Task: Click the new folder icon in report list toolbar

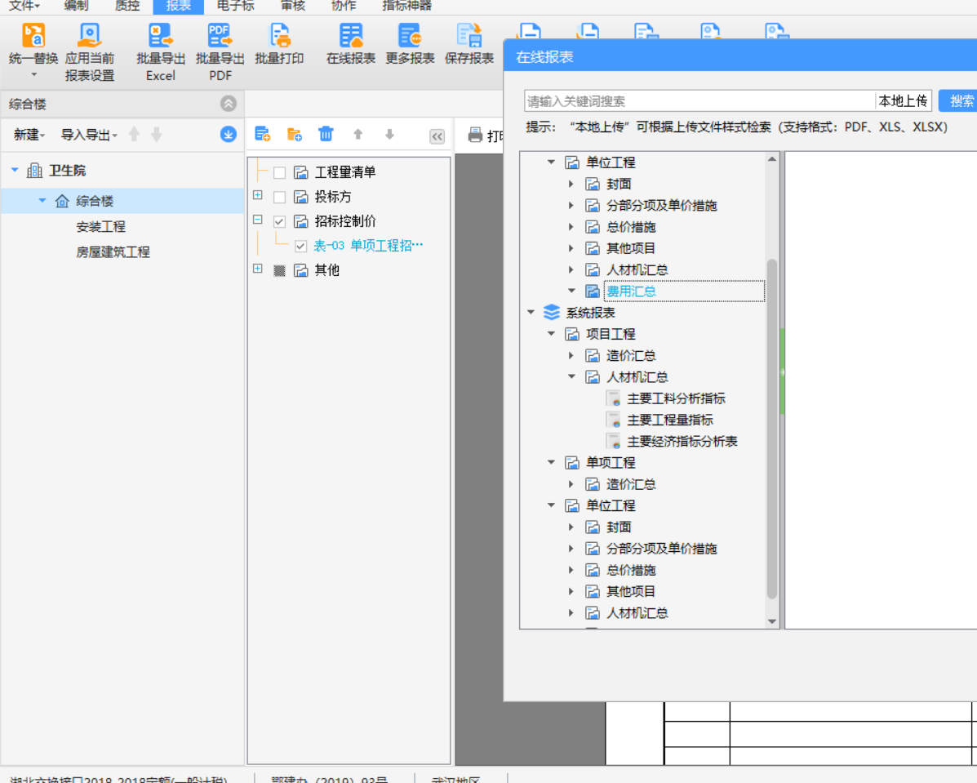Action: click(294, 134)
